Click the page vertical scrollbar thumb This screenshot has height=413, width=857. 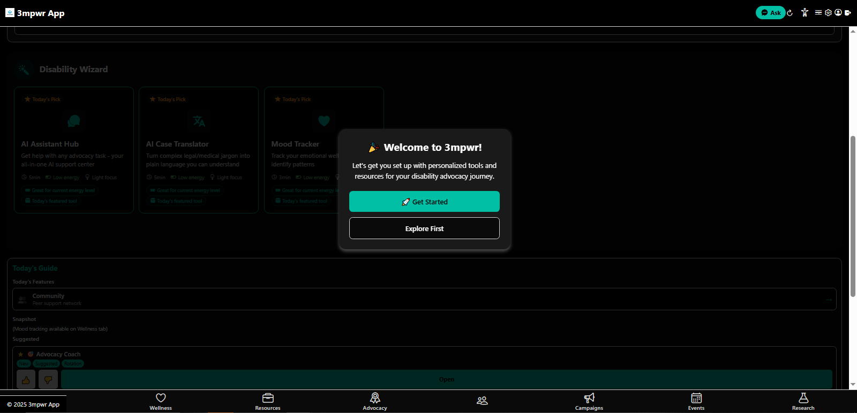point(853,216)
